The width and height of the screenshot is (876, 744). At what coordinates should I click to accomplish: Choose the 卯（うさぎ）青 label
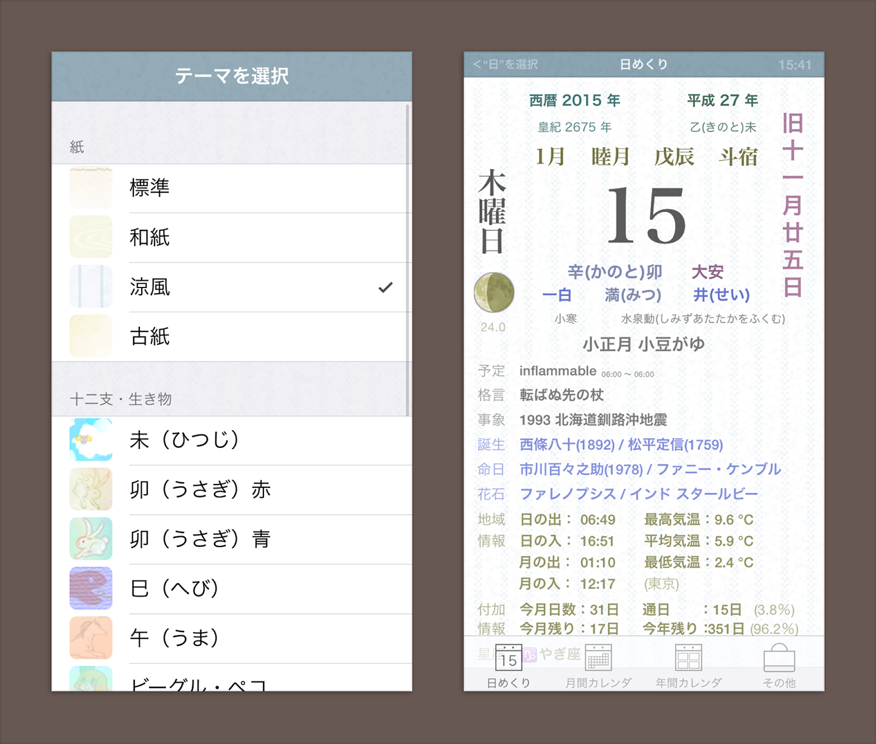200,539
